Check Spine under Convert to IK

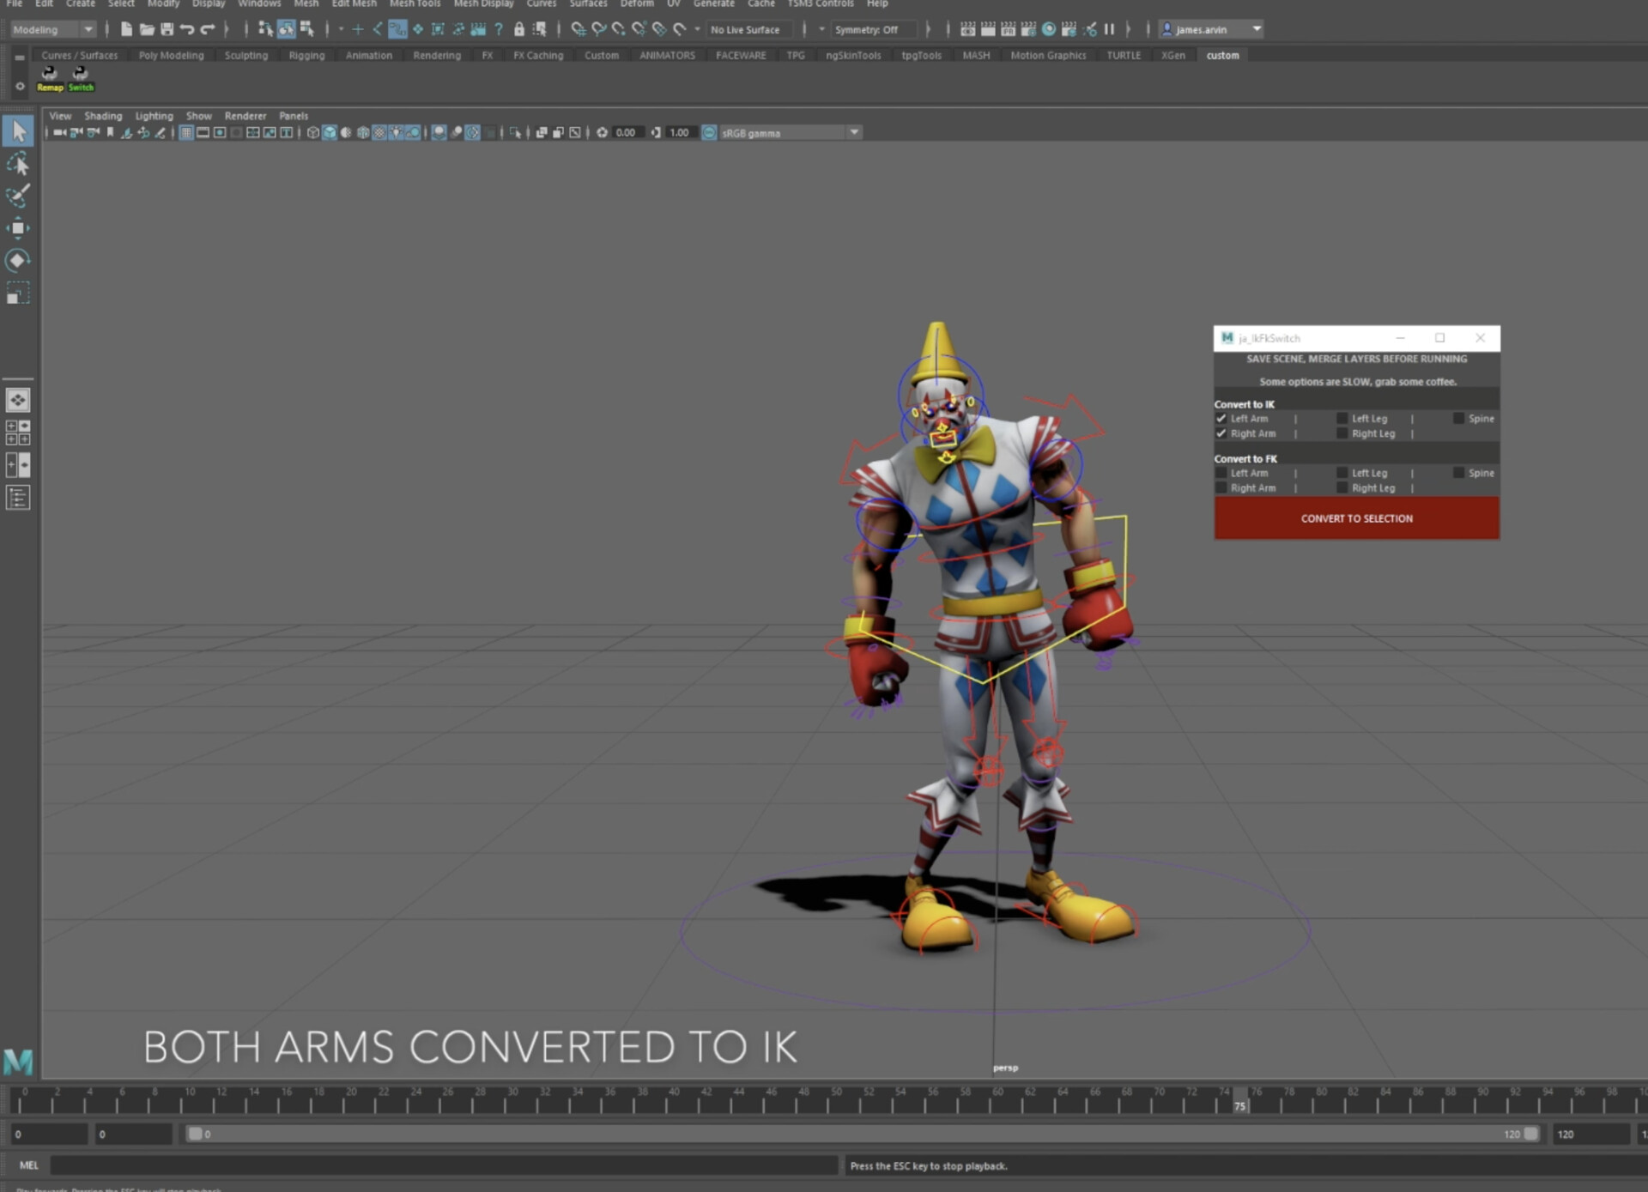click(x=1458, y=419)
